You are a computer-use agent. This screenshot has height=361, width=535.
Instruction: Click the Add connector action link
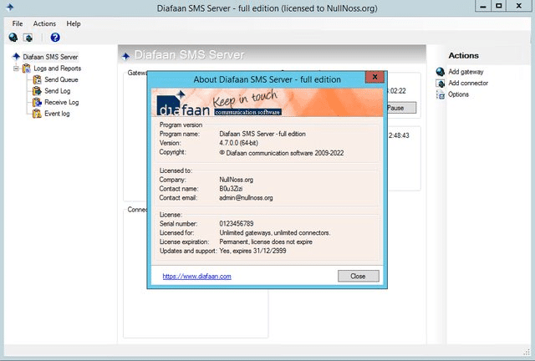(468, 83)
